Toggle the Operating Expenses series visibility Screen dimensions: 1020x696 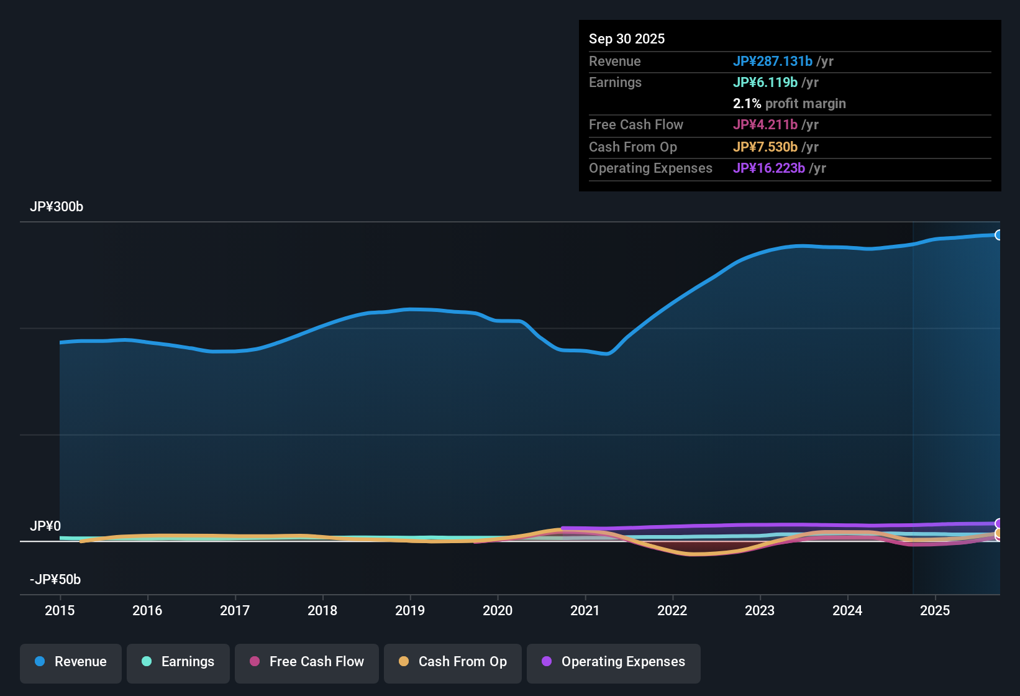[613, 662]
